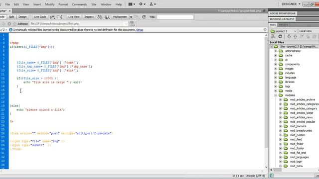Select the mod_articles_news folder row
Image resolution: width=319 pixels, height=179 pixels.
point(301,117)
